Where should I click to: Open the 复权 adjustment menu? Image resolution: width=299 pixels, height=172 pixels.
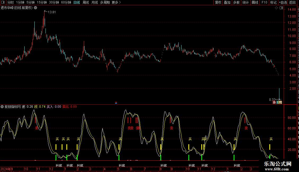point(218,2)
